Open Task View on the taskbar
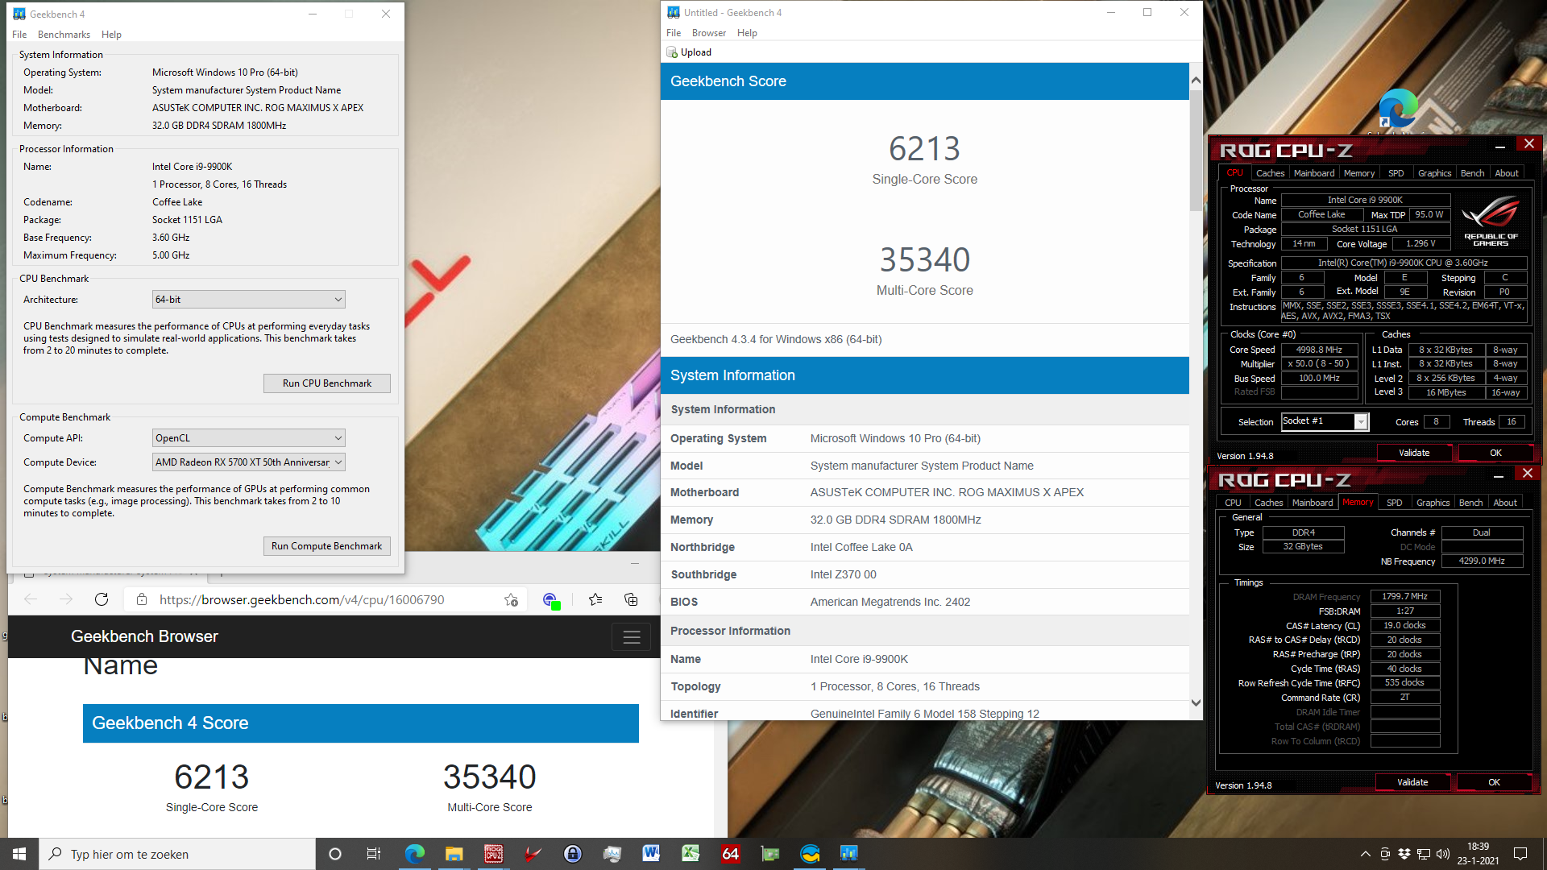The width and height of the screenshot is (1547, 870). 374,854
